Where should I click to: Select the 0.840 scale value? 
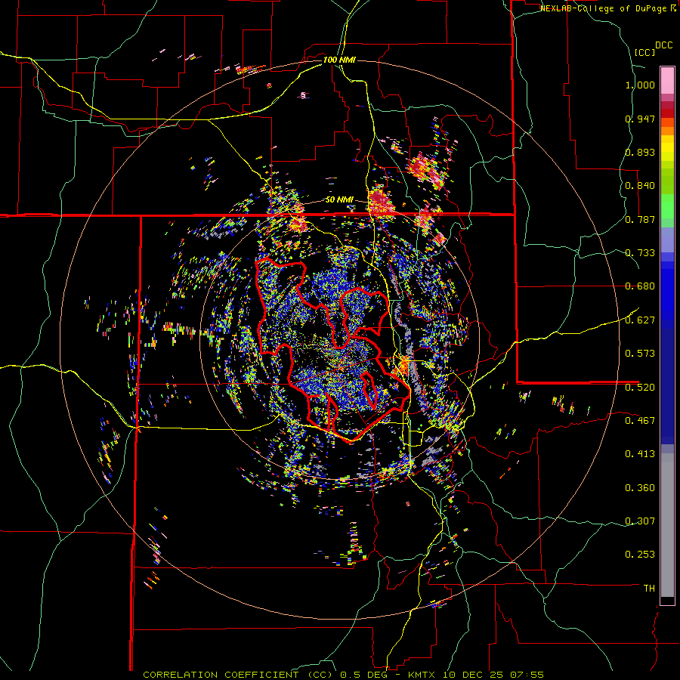pyautogui.click(x=640, y=186)
